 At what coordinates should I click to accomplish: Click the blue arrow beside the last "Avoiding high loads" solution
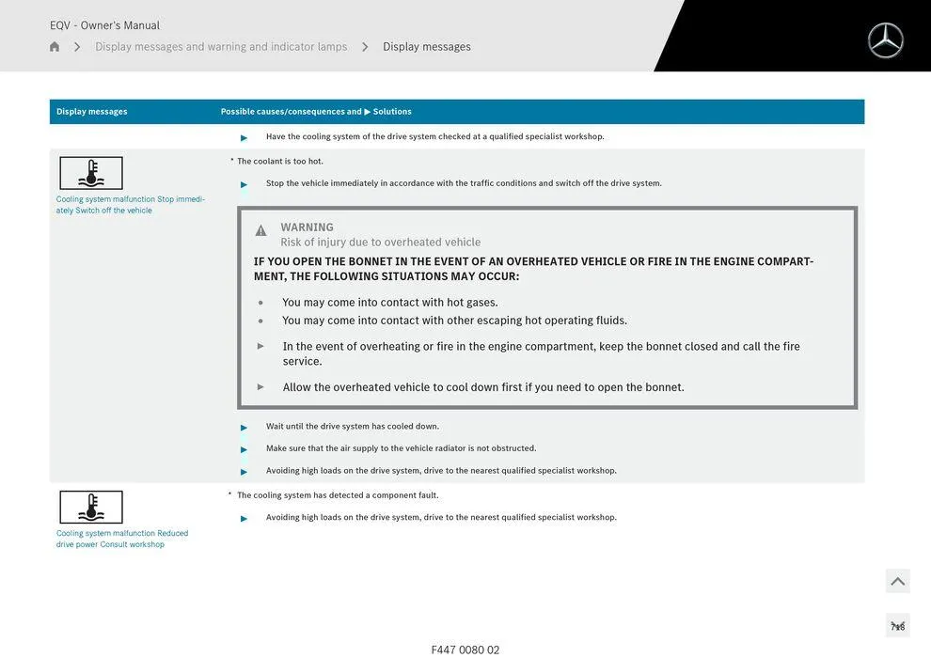pos(243,516)
